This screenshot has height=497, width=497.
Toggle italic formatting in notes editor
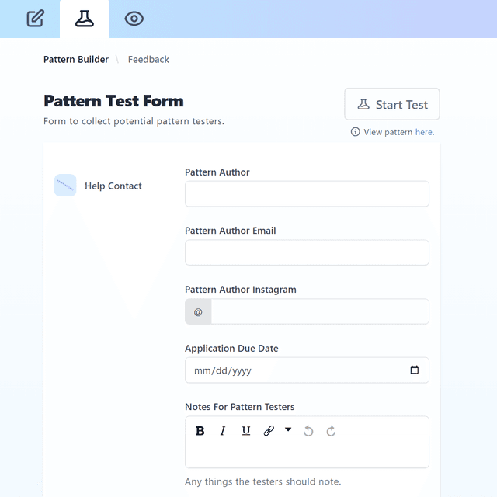[x=223, y=431]
